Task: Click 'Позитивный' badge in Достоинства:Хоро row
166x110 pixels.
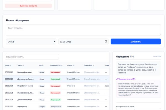Action: (56, 100)
